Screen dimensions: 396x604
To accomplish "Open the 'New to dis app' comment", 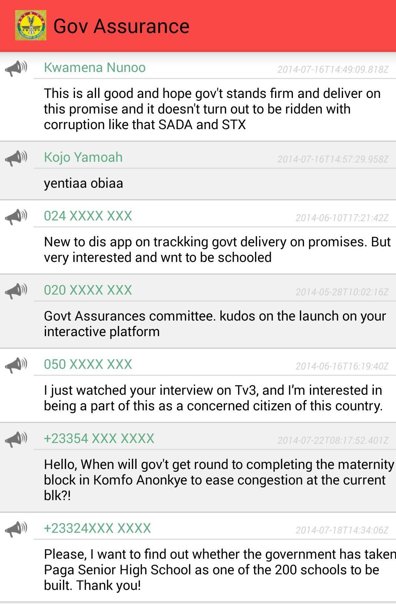I will point(217,249).
